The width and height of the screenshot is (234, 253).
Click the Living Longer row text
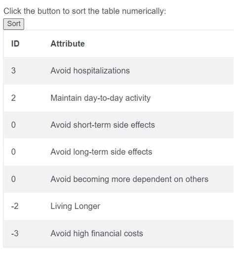(x=76, y=206)
